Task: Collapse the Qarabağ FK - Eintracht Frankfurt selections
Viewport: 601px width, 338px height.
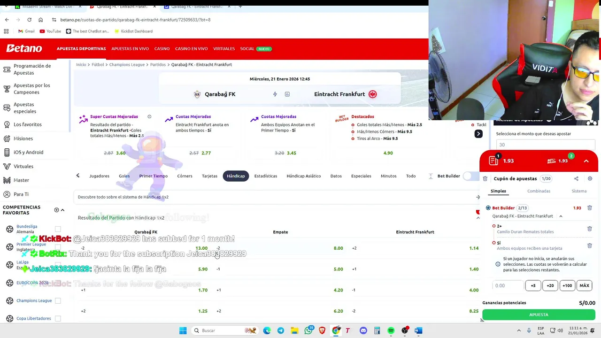Action: coord(561,216)
